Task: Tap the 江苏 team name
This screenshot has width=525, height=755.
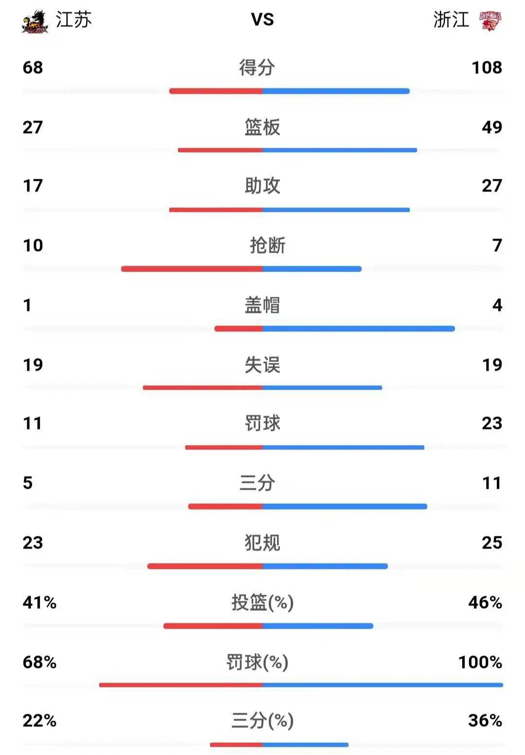Action: pos(73,20)
